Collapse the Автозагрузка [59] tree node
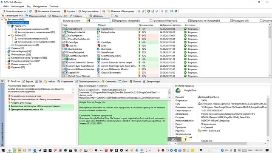 (6, 23)
